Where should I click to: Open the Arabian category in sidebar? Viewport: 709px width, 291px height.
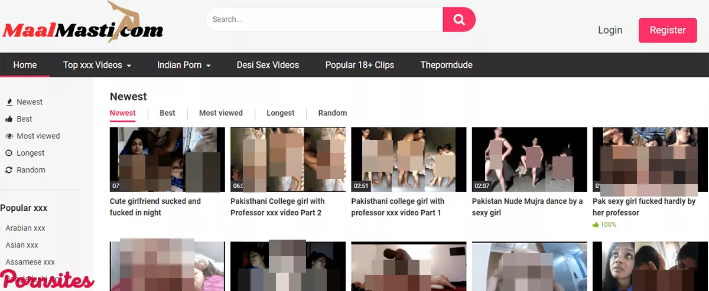tap(25, 228)
